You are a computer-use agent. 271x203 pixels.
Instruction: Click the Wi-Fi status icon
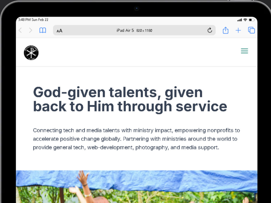click(x=245, y=20)
